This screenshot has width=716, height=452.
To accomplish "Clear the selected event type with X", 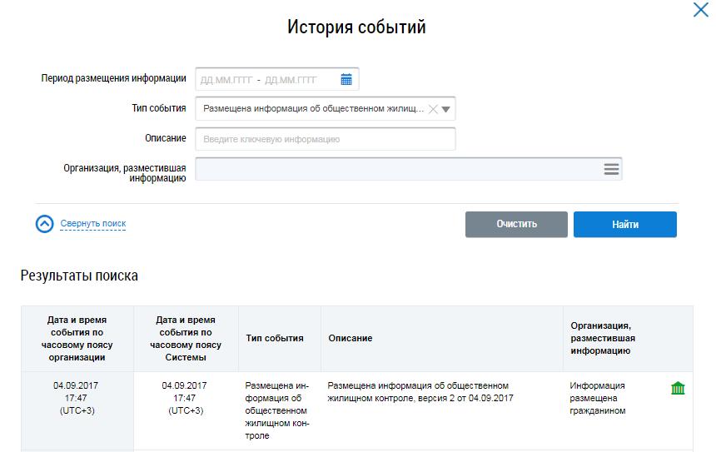I will click(432, 109).
